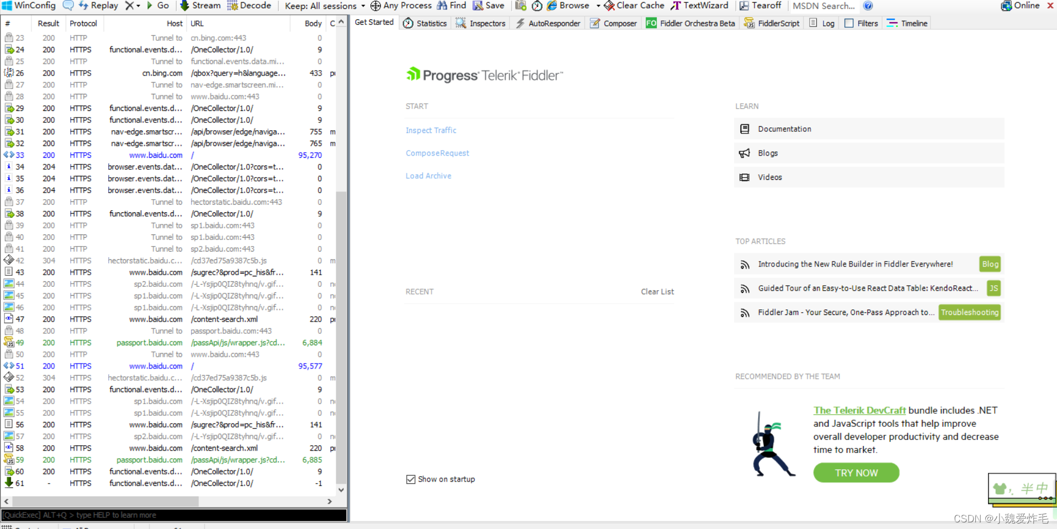This screenshot has height=529, width=1057.
Task: Select session 42 hectorstatic diamond icon
Action: point(9,260)
